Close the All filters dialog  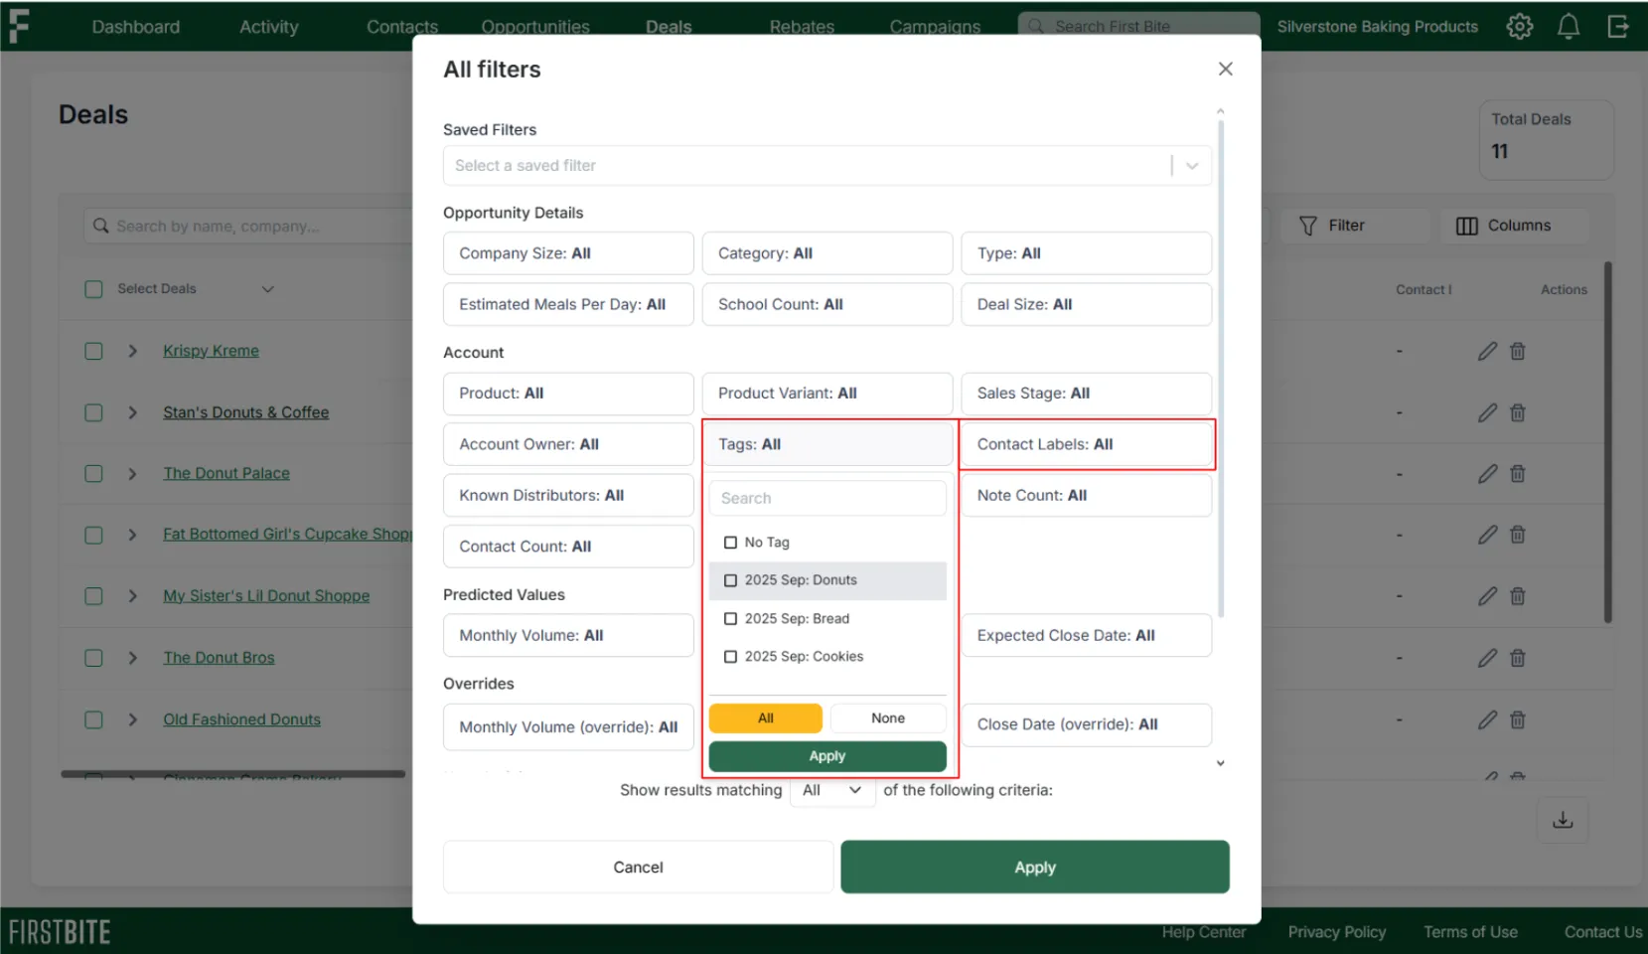click(1225, 69)
